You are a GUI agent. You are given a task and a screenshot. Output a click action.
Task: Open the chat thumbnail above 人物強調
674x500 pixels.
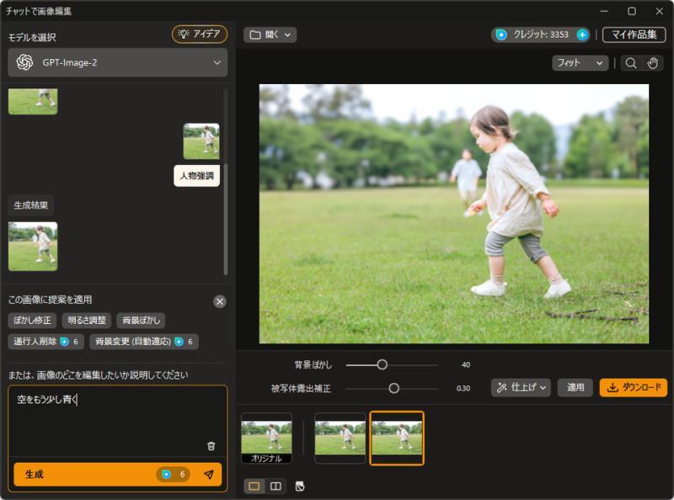click(x=201, y=141)
